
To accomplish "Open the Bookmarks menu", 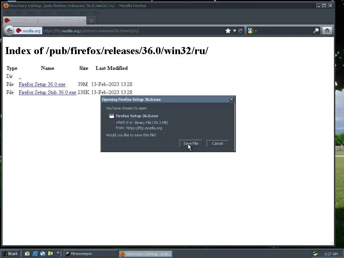I will pyautogui.click(x=65, y=12).
